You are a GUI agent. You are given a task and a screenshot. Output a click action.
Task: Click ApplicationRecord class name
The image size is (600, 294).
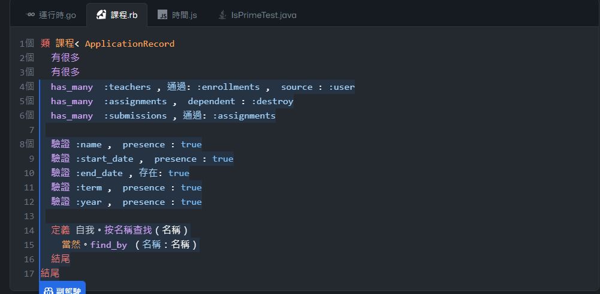129,44
